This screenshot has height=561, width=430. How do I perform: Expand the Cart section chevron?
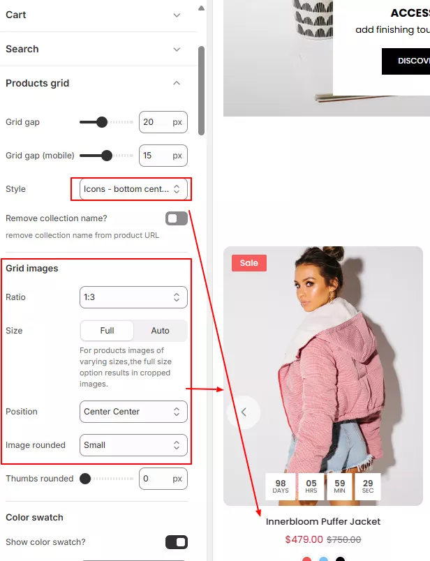coord(177,15)
